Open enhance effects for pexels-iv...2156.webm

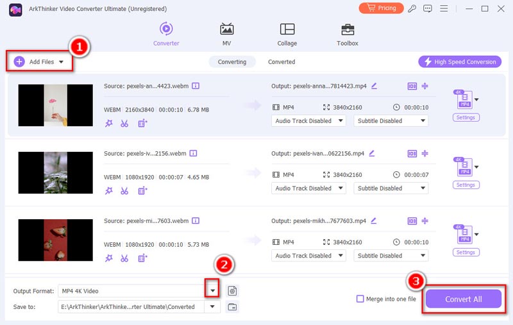(x=108, y=190)
